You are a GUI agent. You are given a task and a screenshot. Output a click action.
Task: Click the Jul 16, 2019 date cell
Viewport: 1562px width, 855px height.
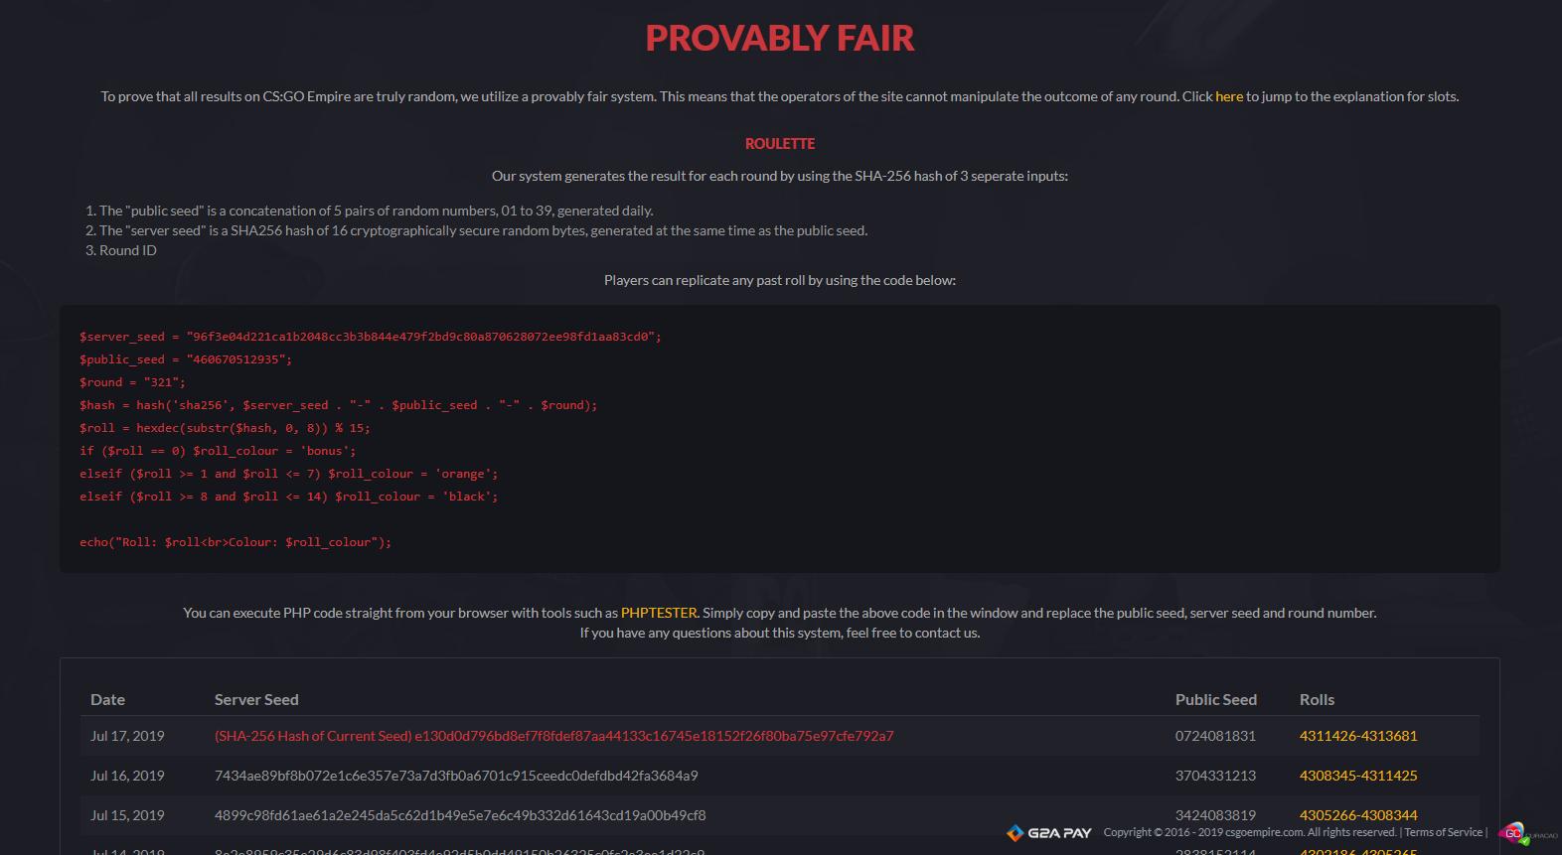coord(127,776)
